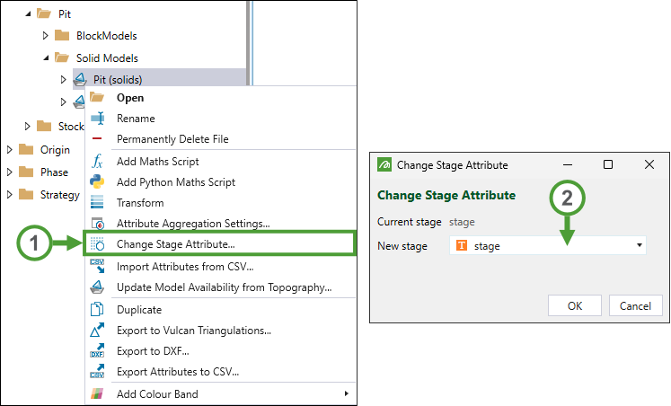The width and height of the screenshot is (671, 406).
Task: Click the Python Maths Script icon
Action: 98,182
